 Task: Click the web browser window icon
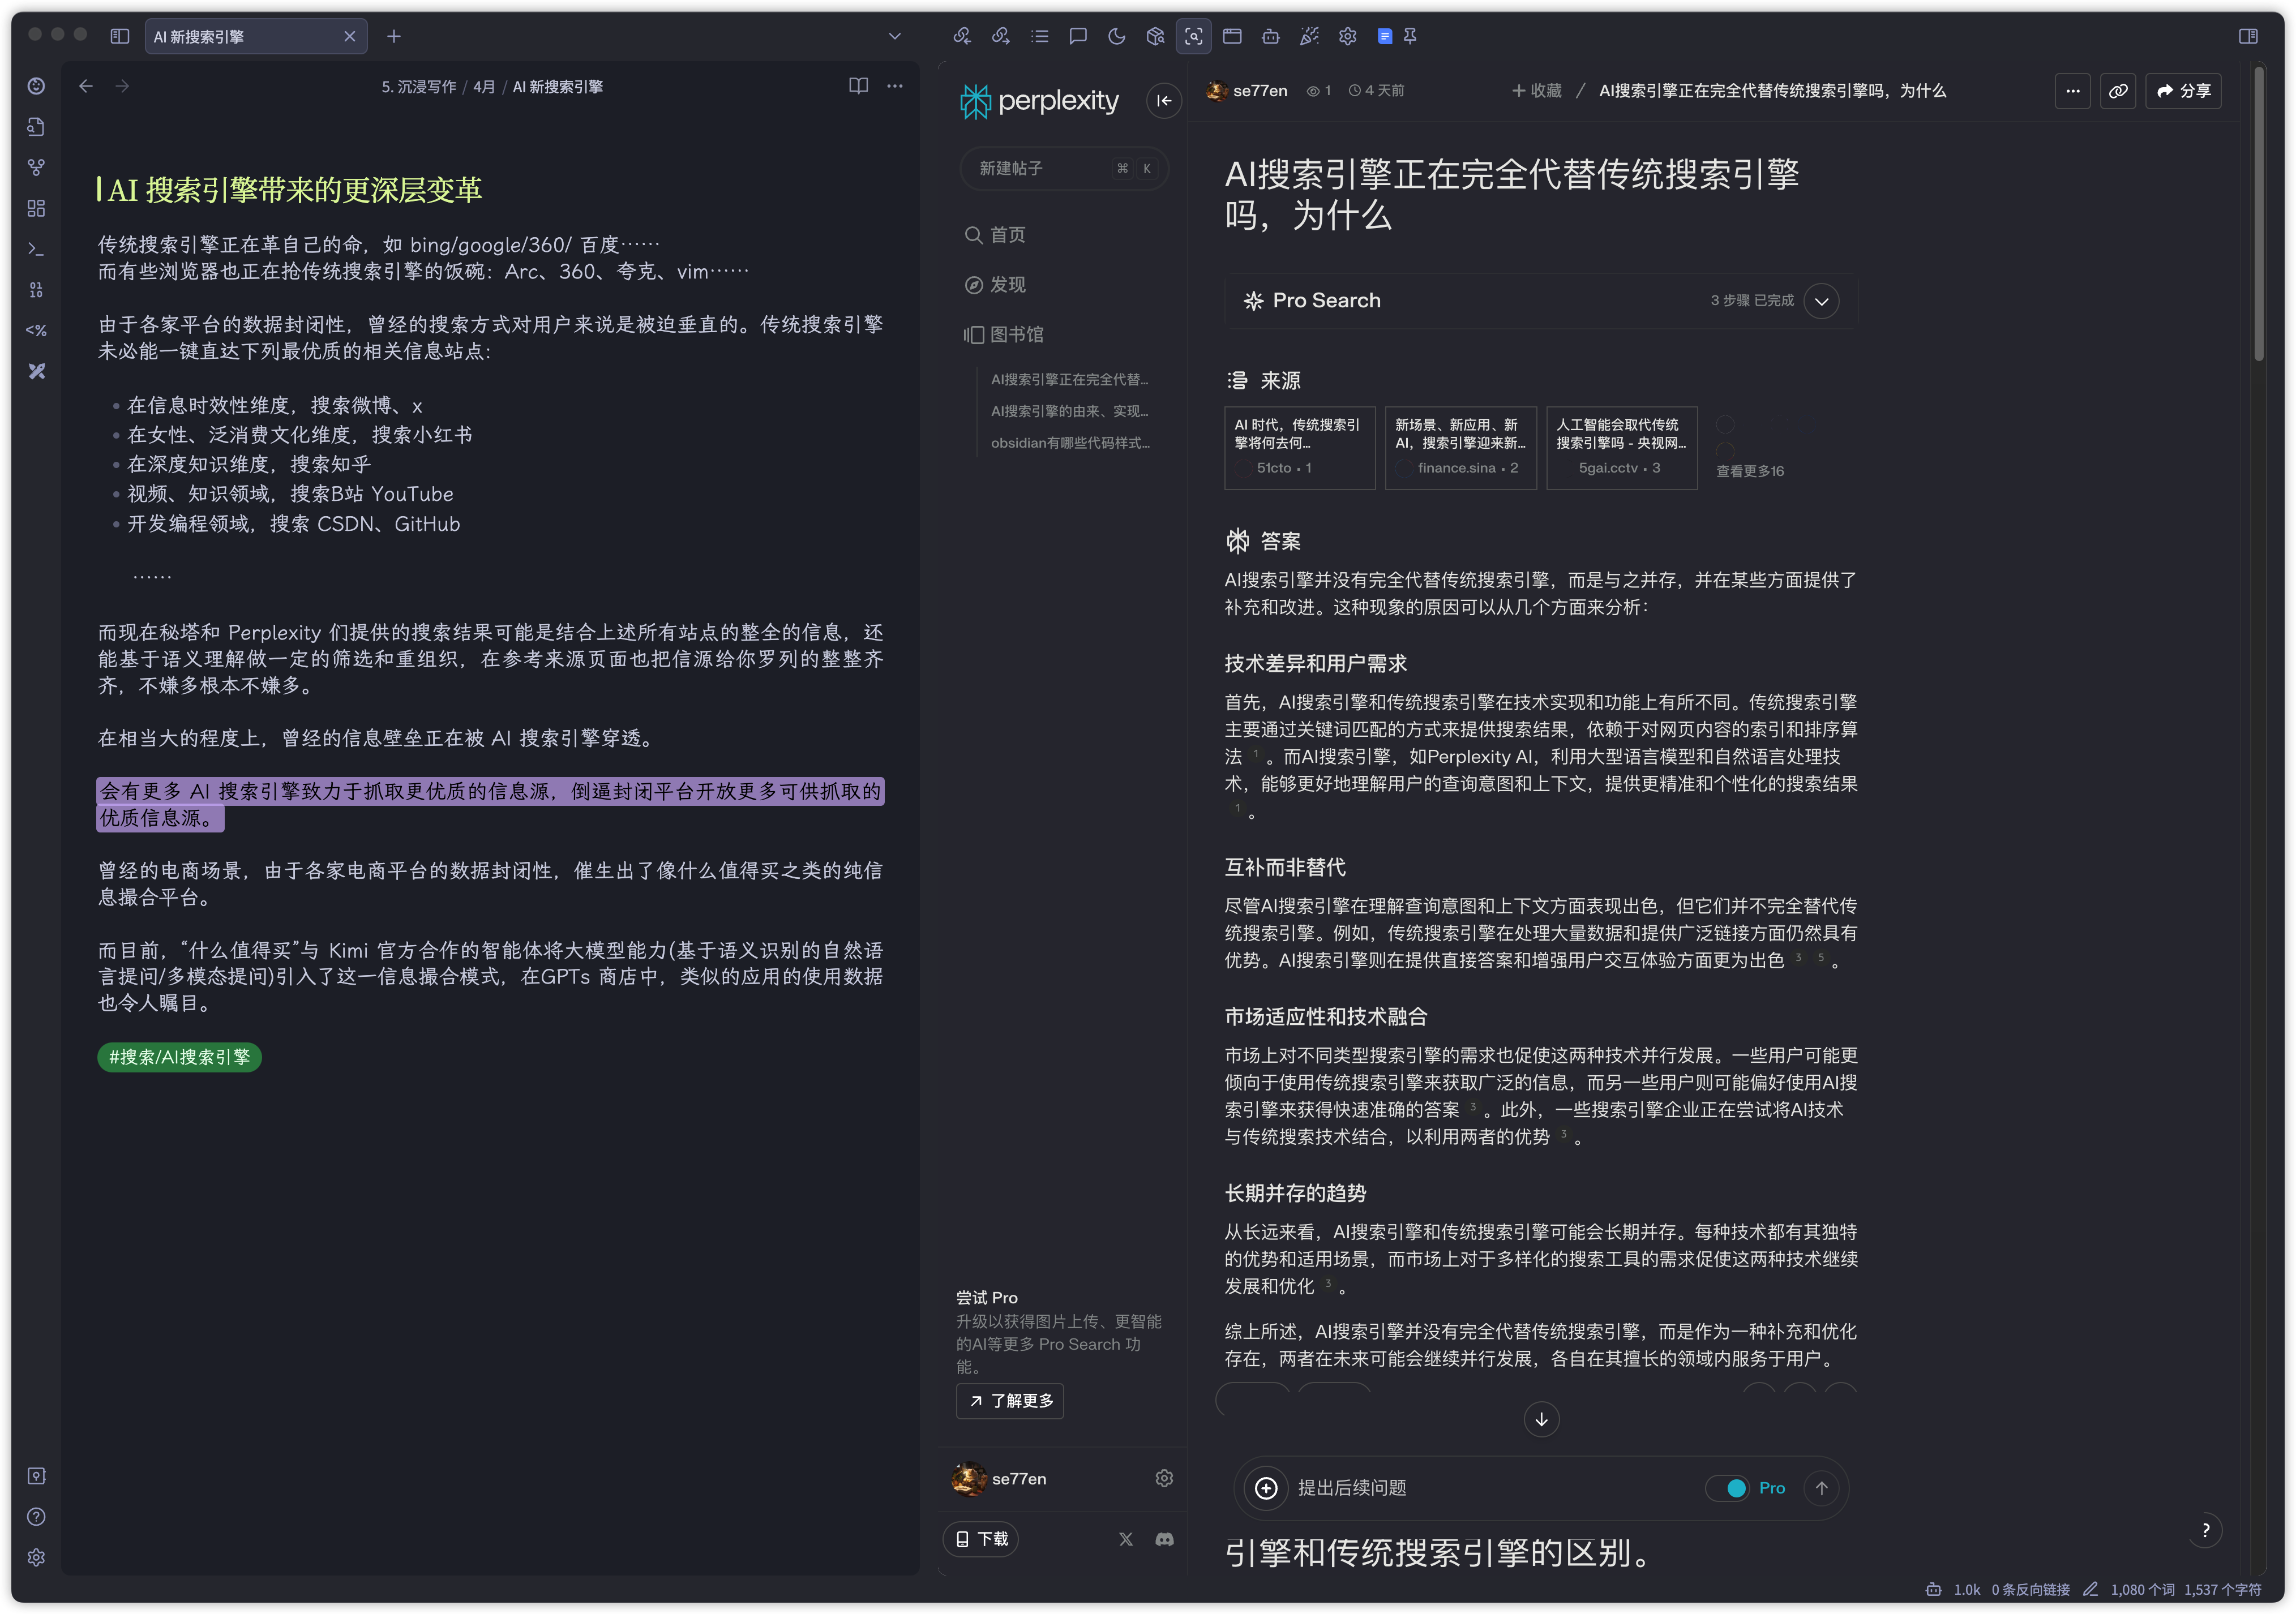click(x=1232, y=36)
